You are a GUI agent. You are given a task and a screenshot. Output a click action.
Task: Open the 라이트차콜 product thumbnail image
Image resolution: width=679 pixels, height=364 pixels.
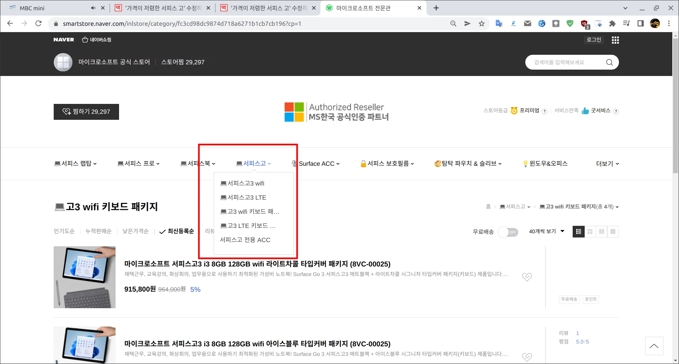tap(84, 277)
